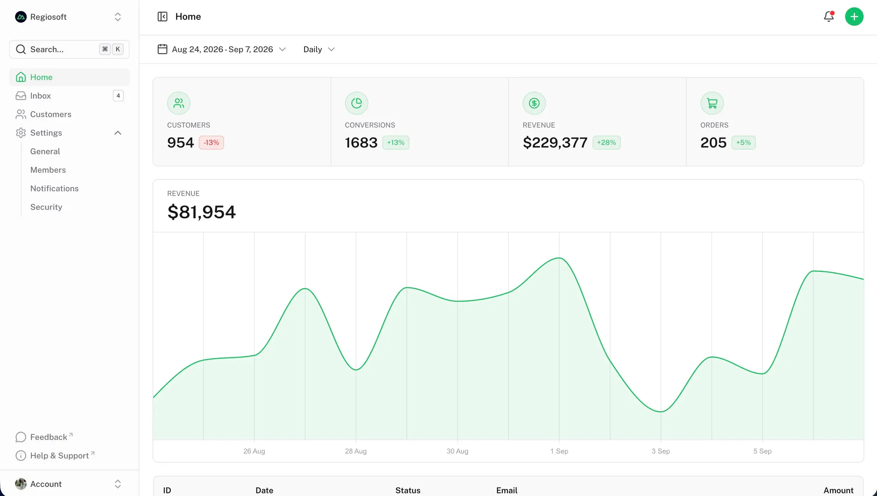Click the Revenue dollar icon
The height and width of the screenshot is (496, 877).
point(534,103)
